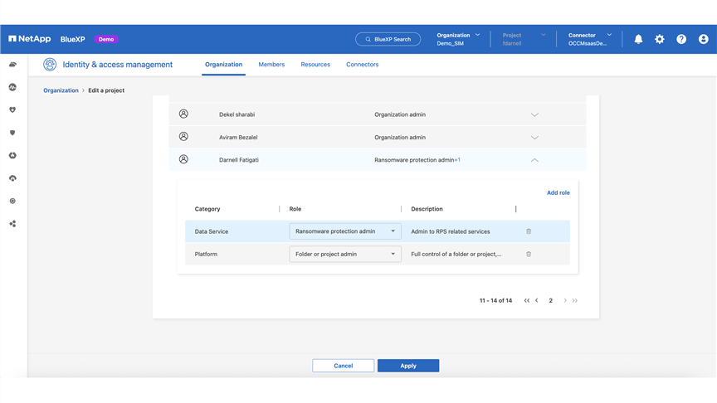Click the Full control of a folder description

point(456,254)
